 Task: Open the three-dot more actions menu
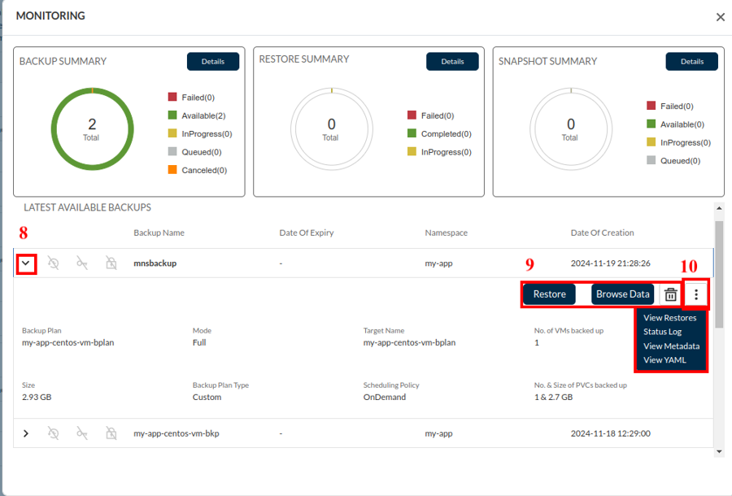696,294
